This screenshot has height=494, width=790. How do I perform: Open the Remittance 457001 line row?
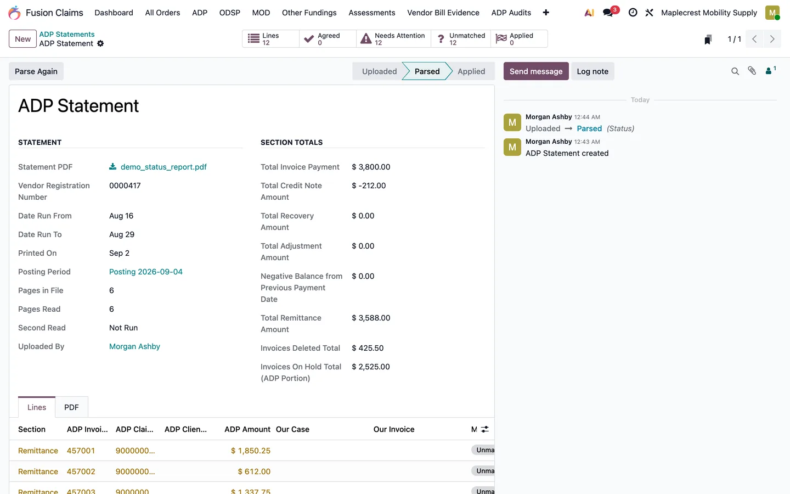point(252,451)
